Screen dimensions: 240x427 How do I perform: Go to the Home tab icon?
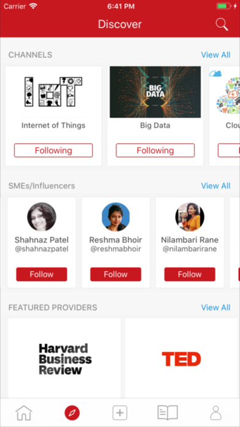24,412
